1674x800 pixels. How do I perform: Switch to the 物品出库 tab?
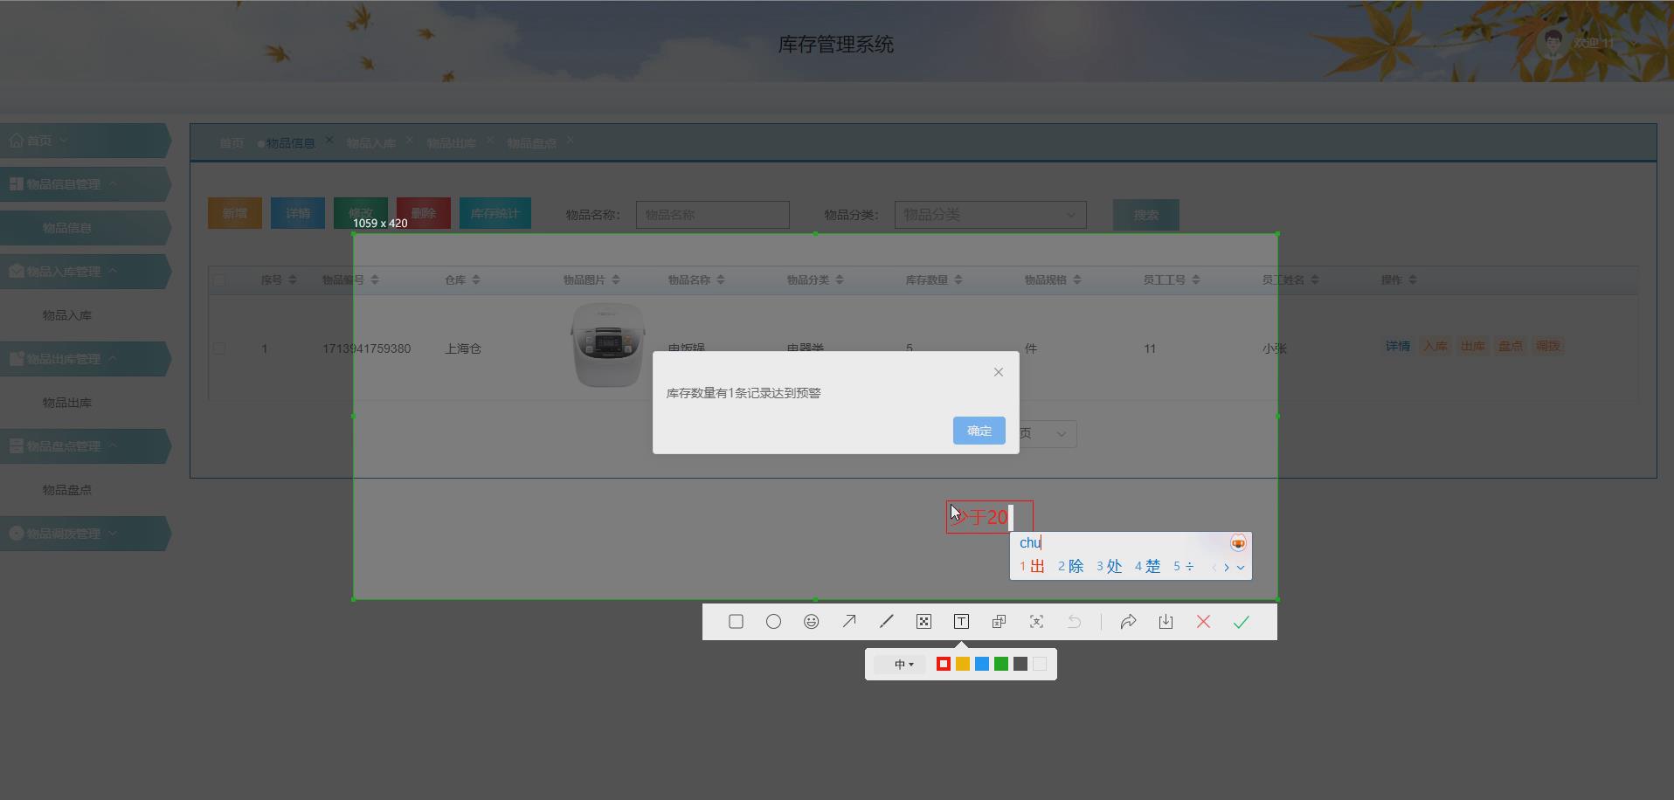click(x=450, y=142)
